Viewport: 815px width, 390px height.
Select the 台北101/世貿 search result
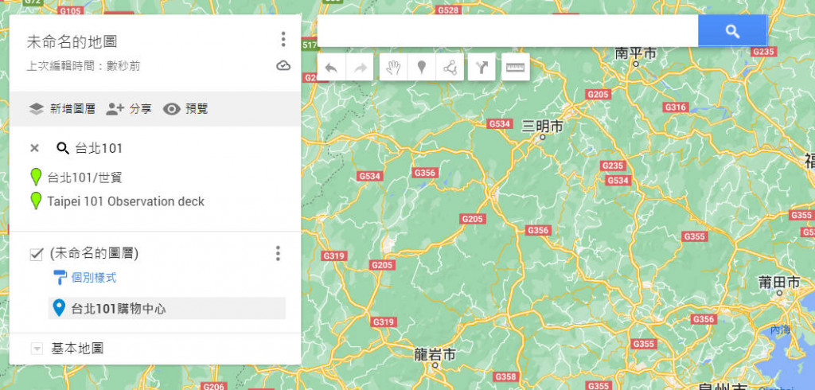[x=84, y=177]
